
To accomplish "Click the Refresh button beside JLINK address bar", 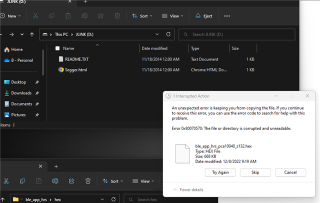I will [168, 34].
